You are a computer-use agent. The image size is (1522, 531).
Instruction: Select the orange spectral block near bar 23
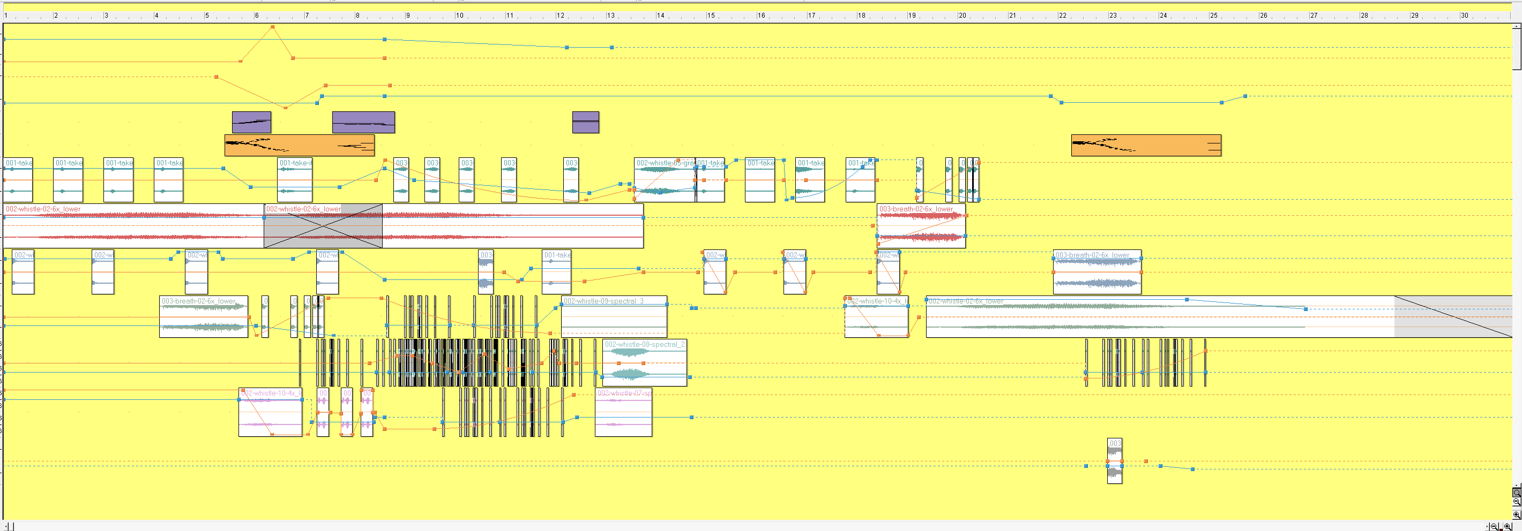[x=1146, y=145]
